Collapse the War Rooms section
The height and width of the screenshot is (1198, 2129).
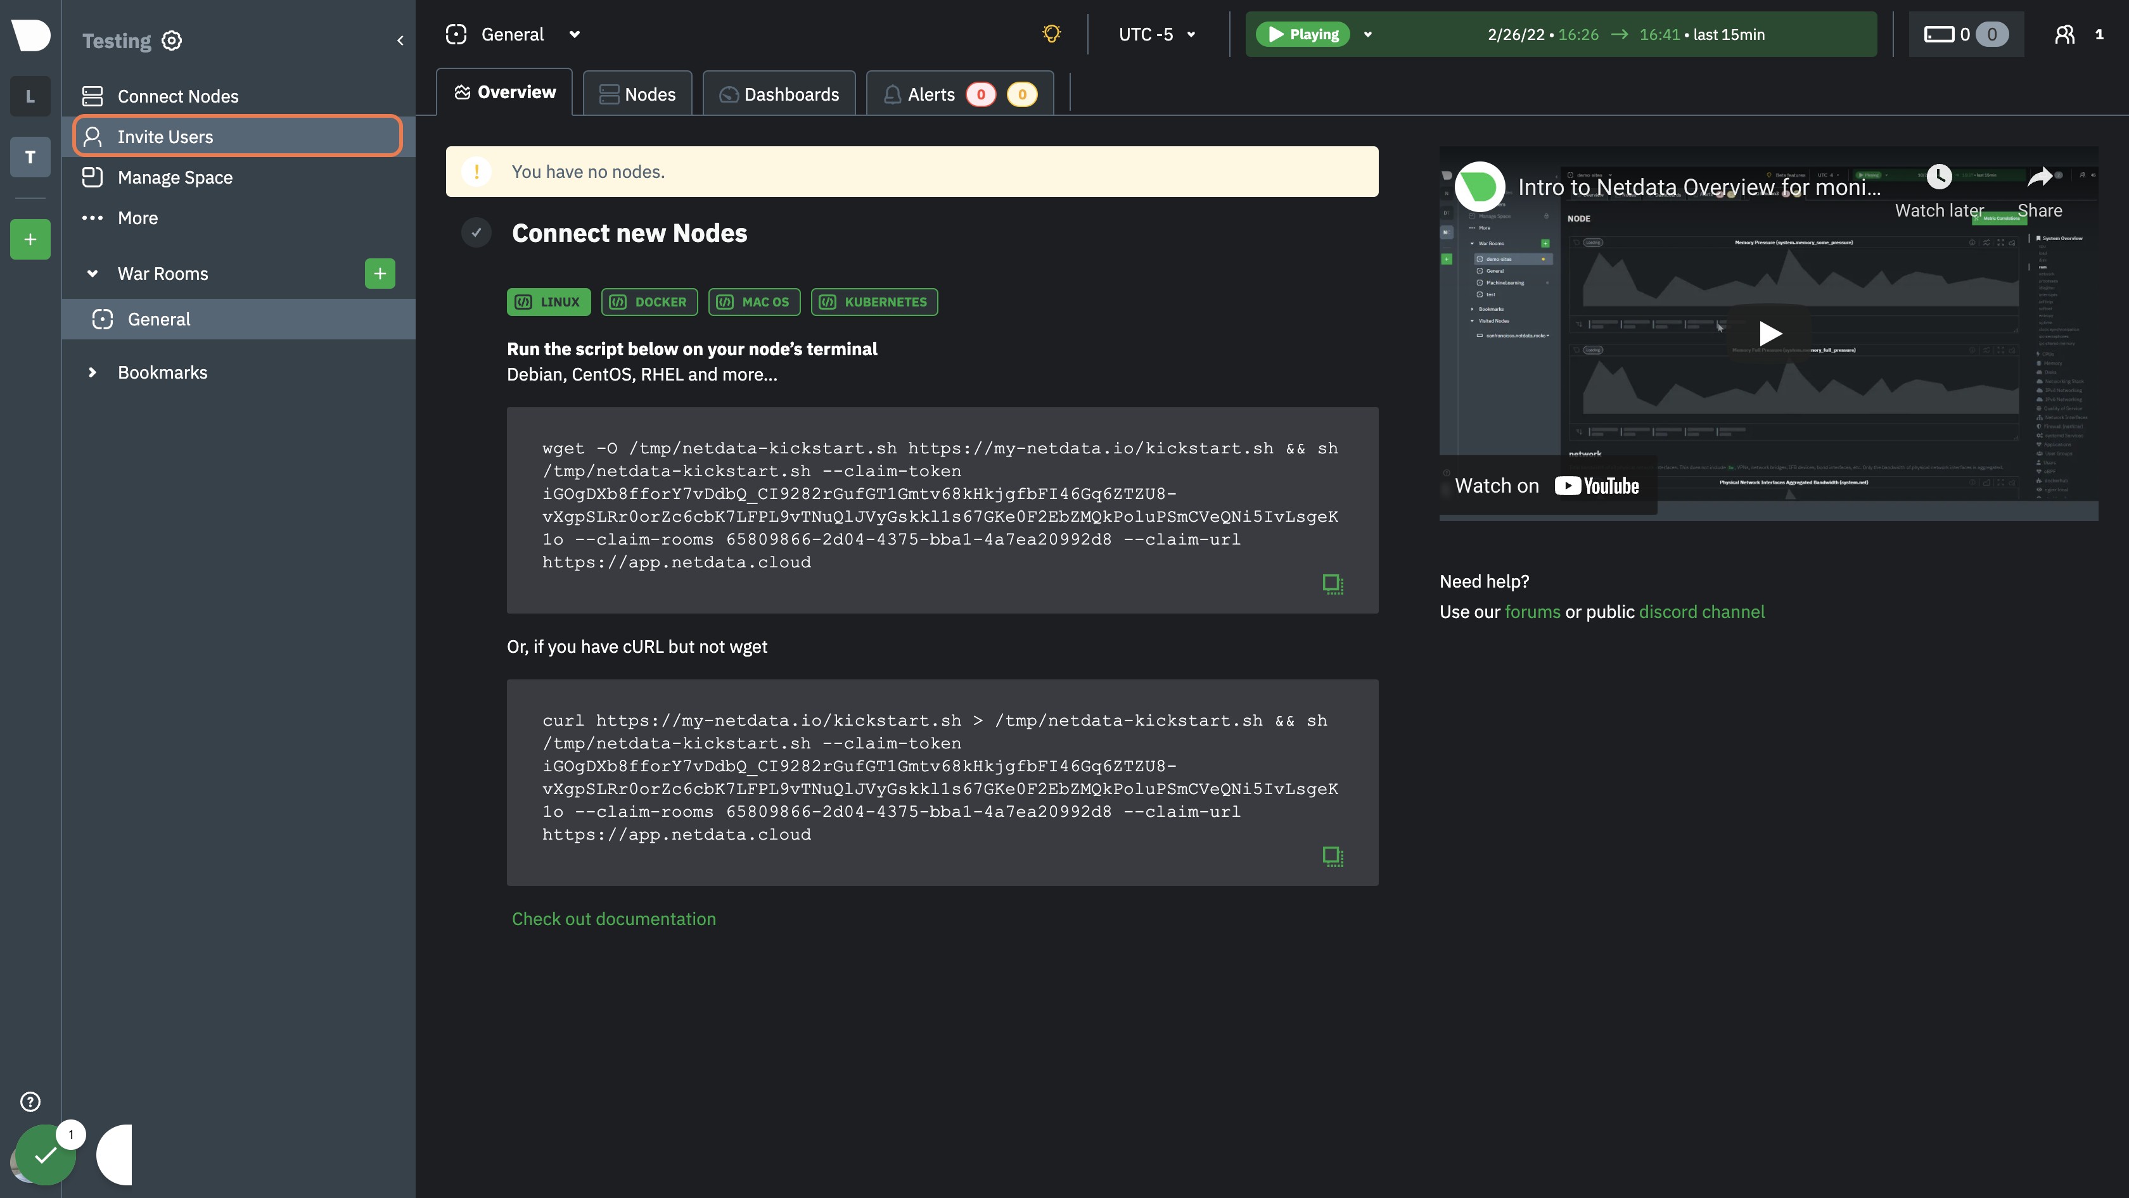click(x=93, y=274)
